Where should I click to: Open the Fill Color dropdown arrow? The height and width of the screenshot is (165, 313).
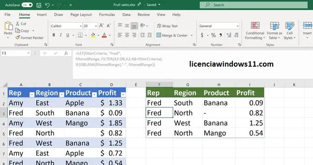[x=98, y=35]
